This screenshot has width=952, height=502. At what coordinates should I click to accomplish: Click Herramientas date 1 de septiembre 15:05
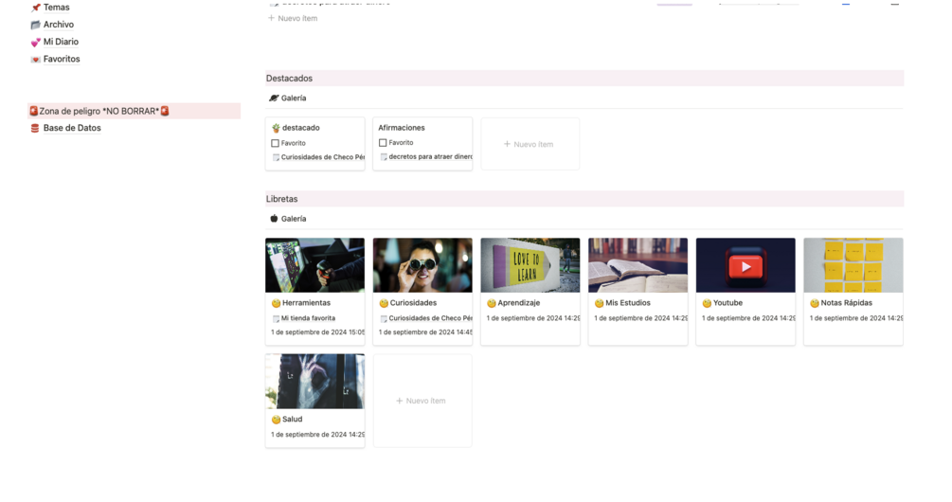318,332
